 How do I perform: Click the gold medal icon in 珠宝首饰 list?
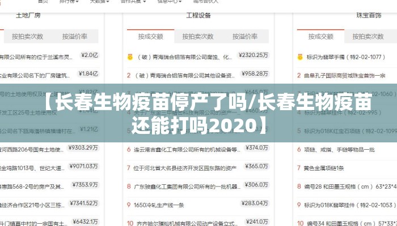click(300, 57)
